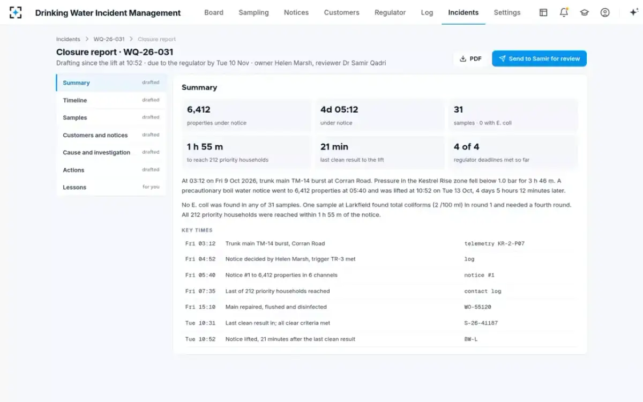Click the BW-L source reference
This screenshot has width=643, height=402.
(471, 339)
